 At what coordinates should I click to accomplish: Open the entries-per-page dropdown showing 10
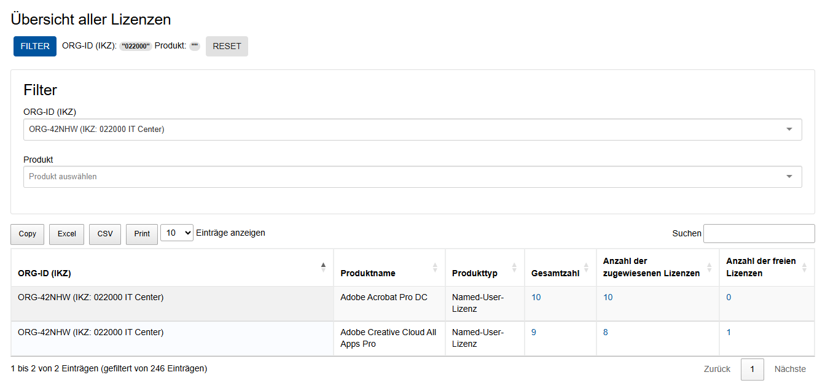[177, 233]
